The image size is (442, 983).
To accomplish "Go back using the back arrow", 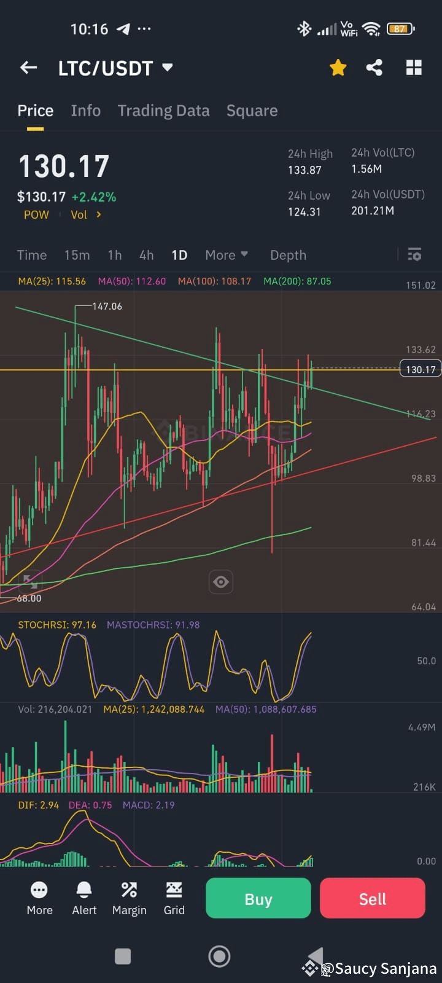I will point(29,68).
